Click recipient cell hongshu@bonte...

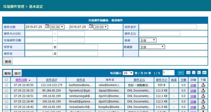coord(110,107)
